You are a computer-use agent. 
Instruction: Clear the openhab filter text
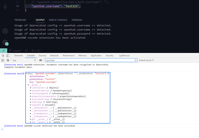pos(135,60)
